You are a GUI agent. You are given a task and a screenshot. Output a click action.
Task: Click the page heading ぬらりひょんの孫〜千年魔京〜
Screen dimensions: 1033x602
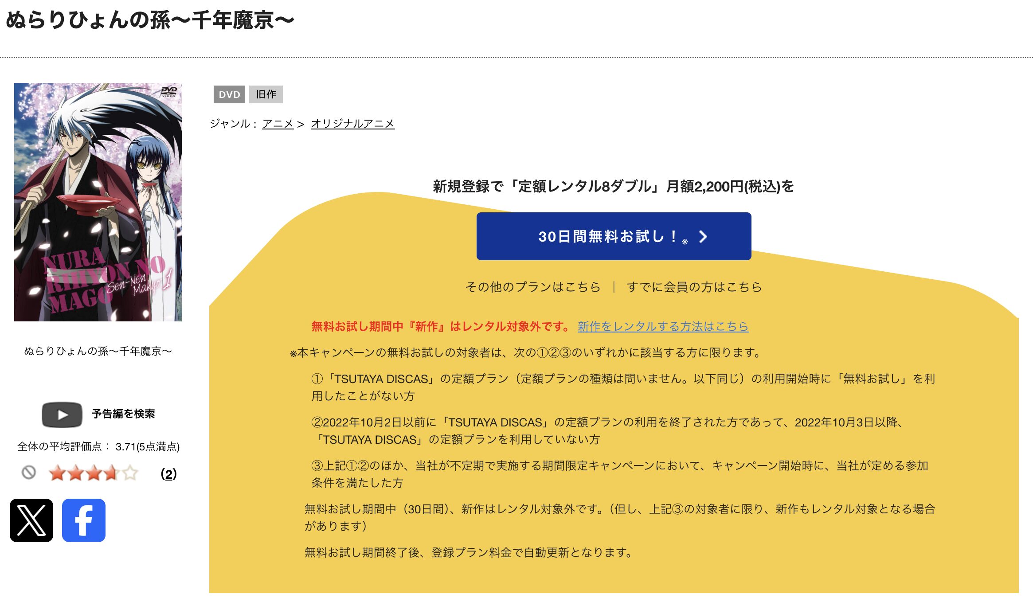click(x=150, y=20)
